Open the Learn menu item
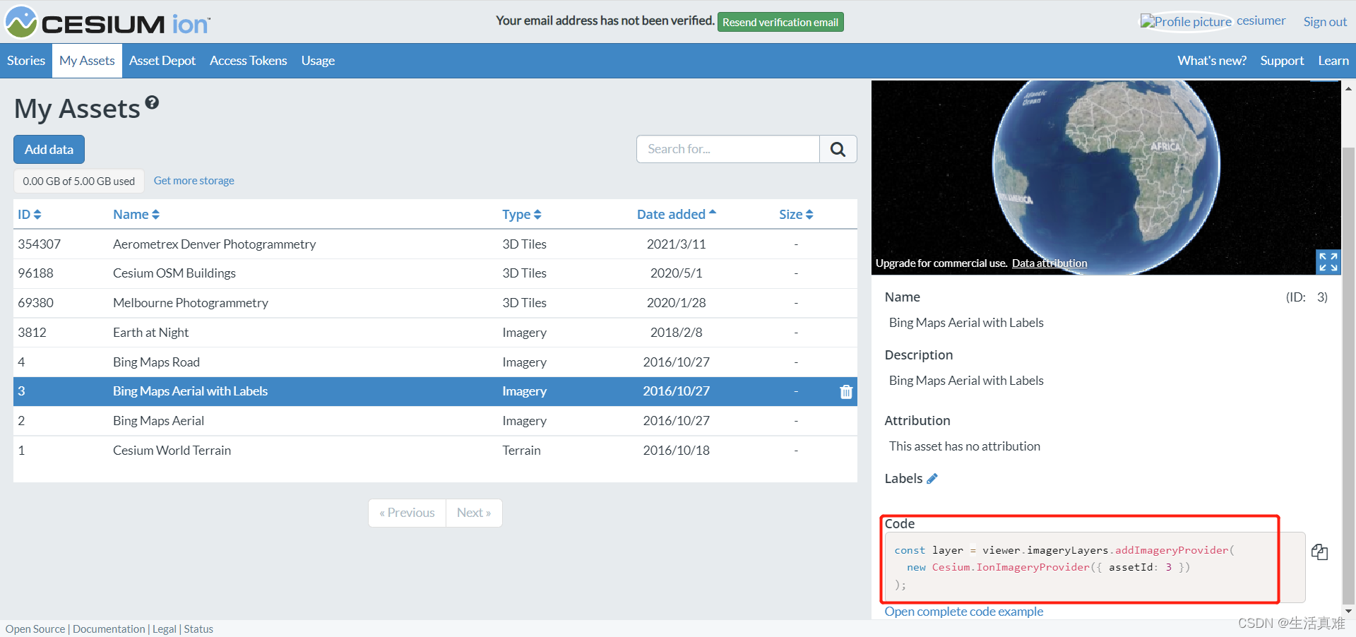This screenshot has width=1356, height=637. pos(1333,61)
